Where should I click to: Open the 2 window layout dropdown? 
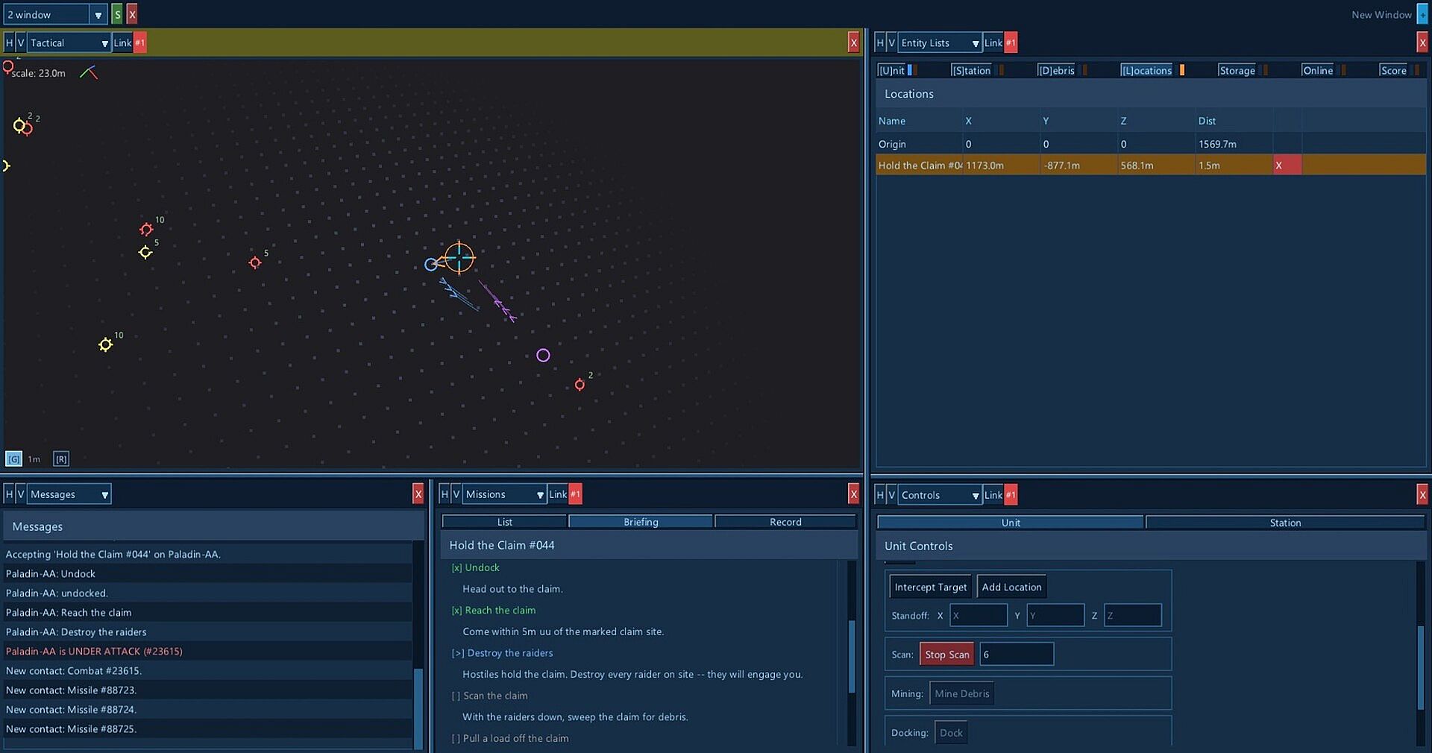(x=56, y=14)
